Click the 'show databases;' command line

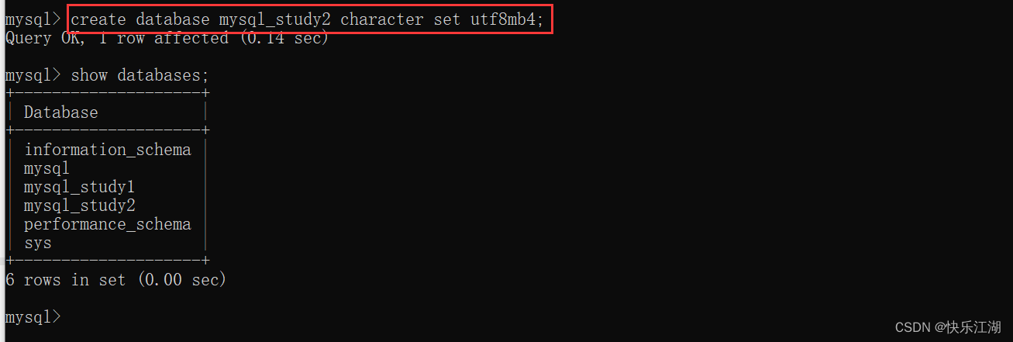click(140, 75)
